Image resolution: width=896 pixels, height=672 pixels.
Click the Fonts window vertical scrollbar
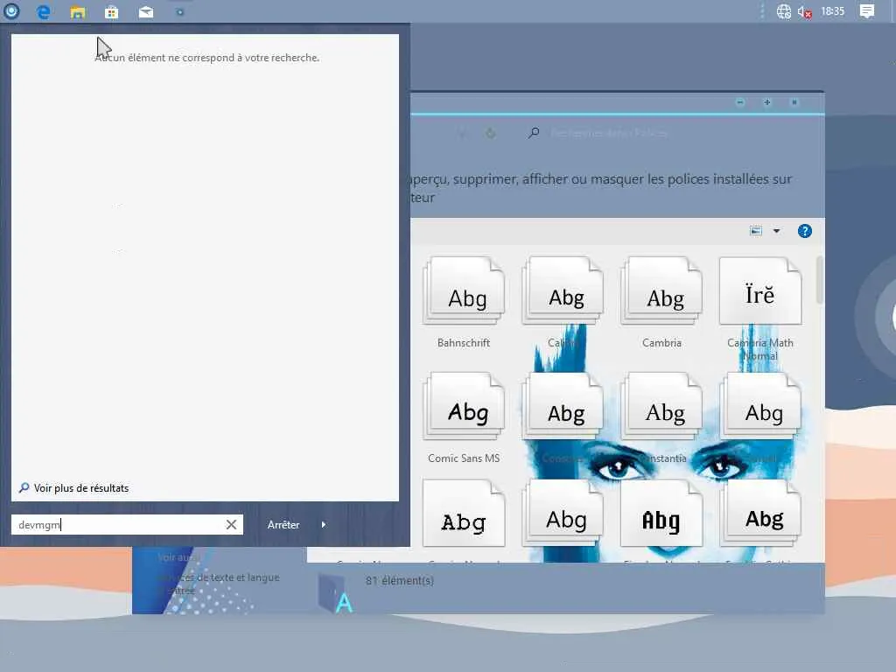[820, 280]
